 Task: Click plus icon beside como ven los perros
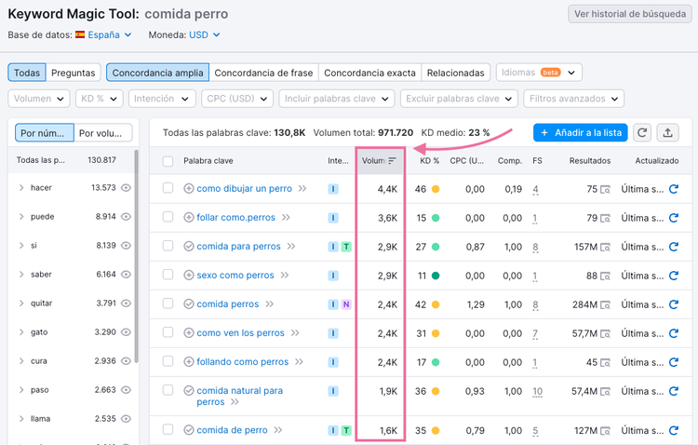pyautogui.click(x=189, y=332)
